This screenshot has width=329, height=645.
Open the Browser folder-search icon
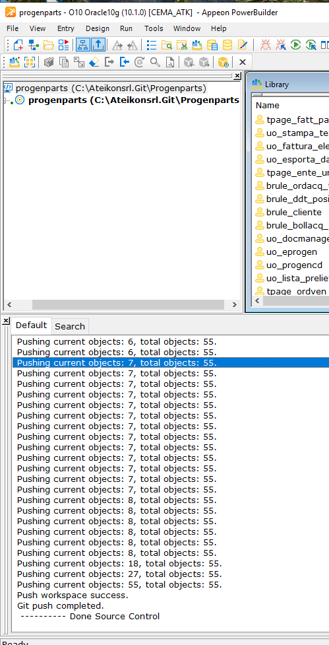pyautogui.click(x=167, y=44)
